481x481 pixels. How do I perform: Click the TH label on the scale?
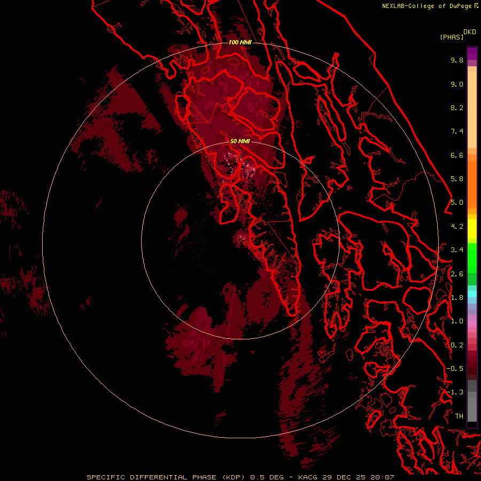pyautogui.click(x=459, y=416)
